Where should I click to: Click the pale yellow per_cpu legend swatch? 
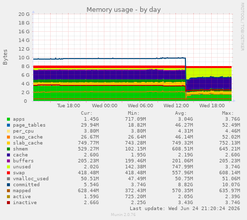click(8, 131)
